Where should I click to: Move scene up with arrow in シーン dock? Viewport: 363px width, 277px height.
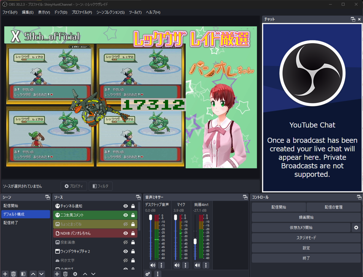[33, 274]
